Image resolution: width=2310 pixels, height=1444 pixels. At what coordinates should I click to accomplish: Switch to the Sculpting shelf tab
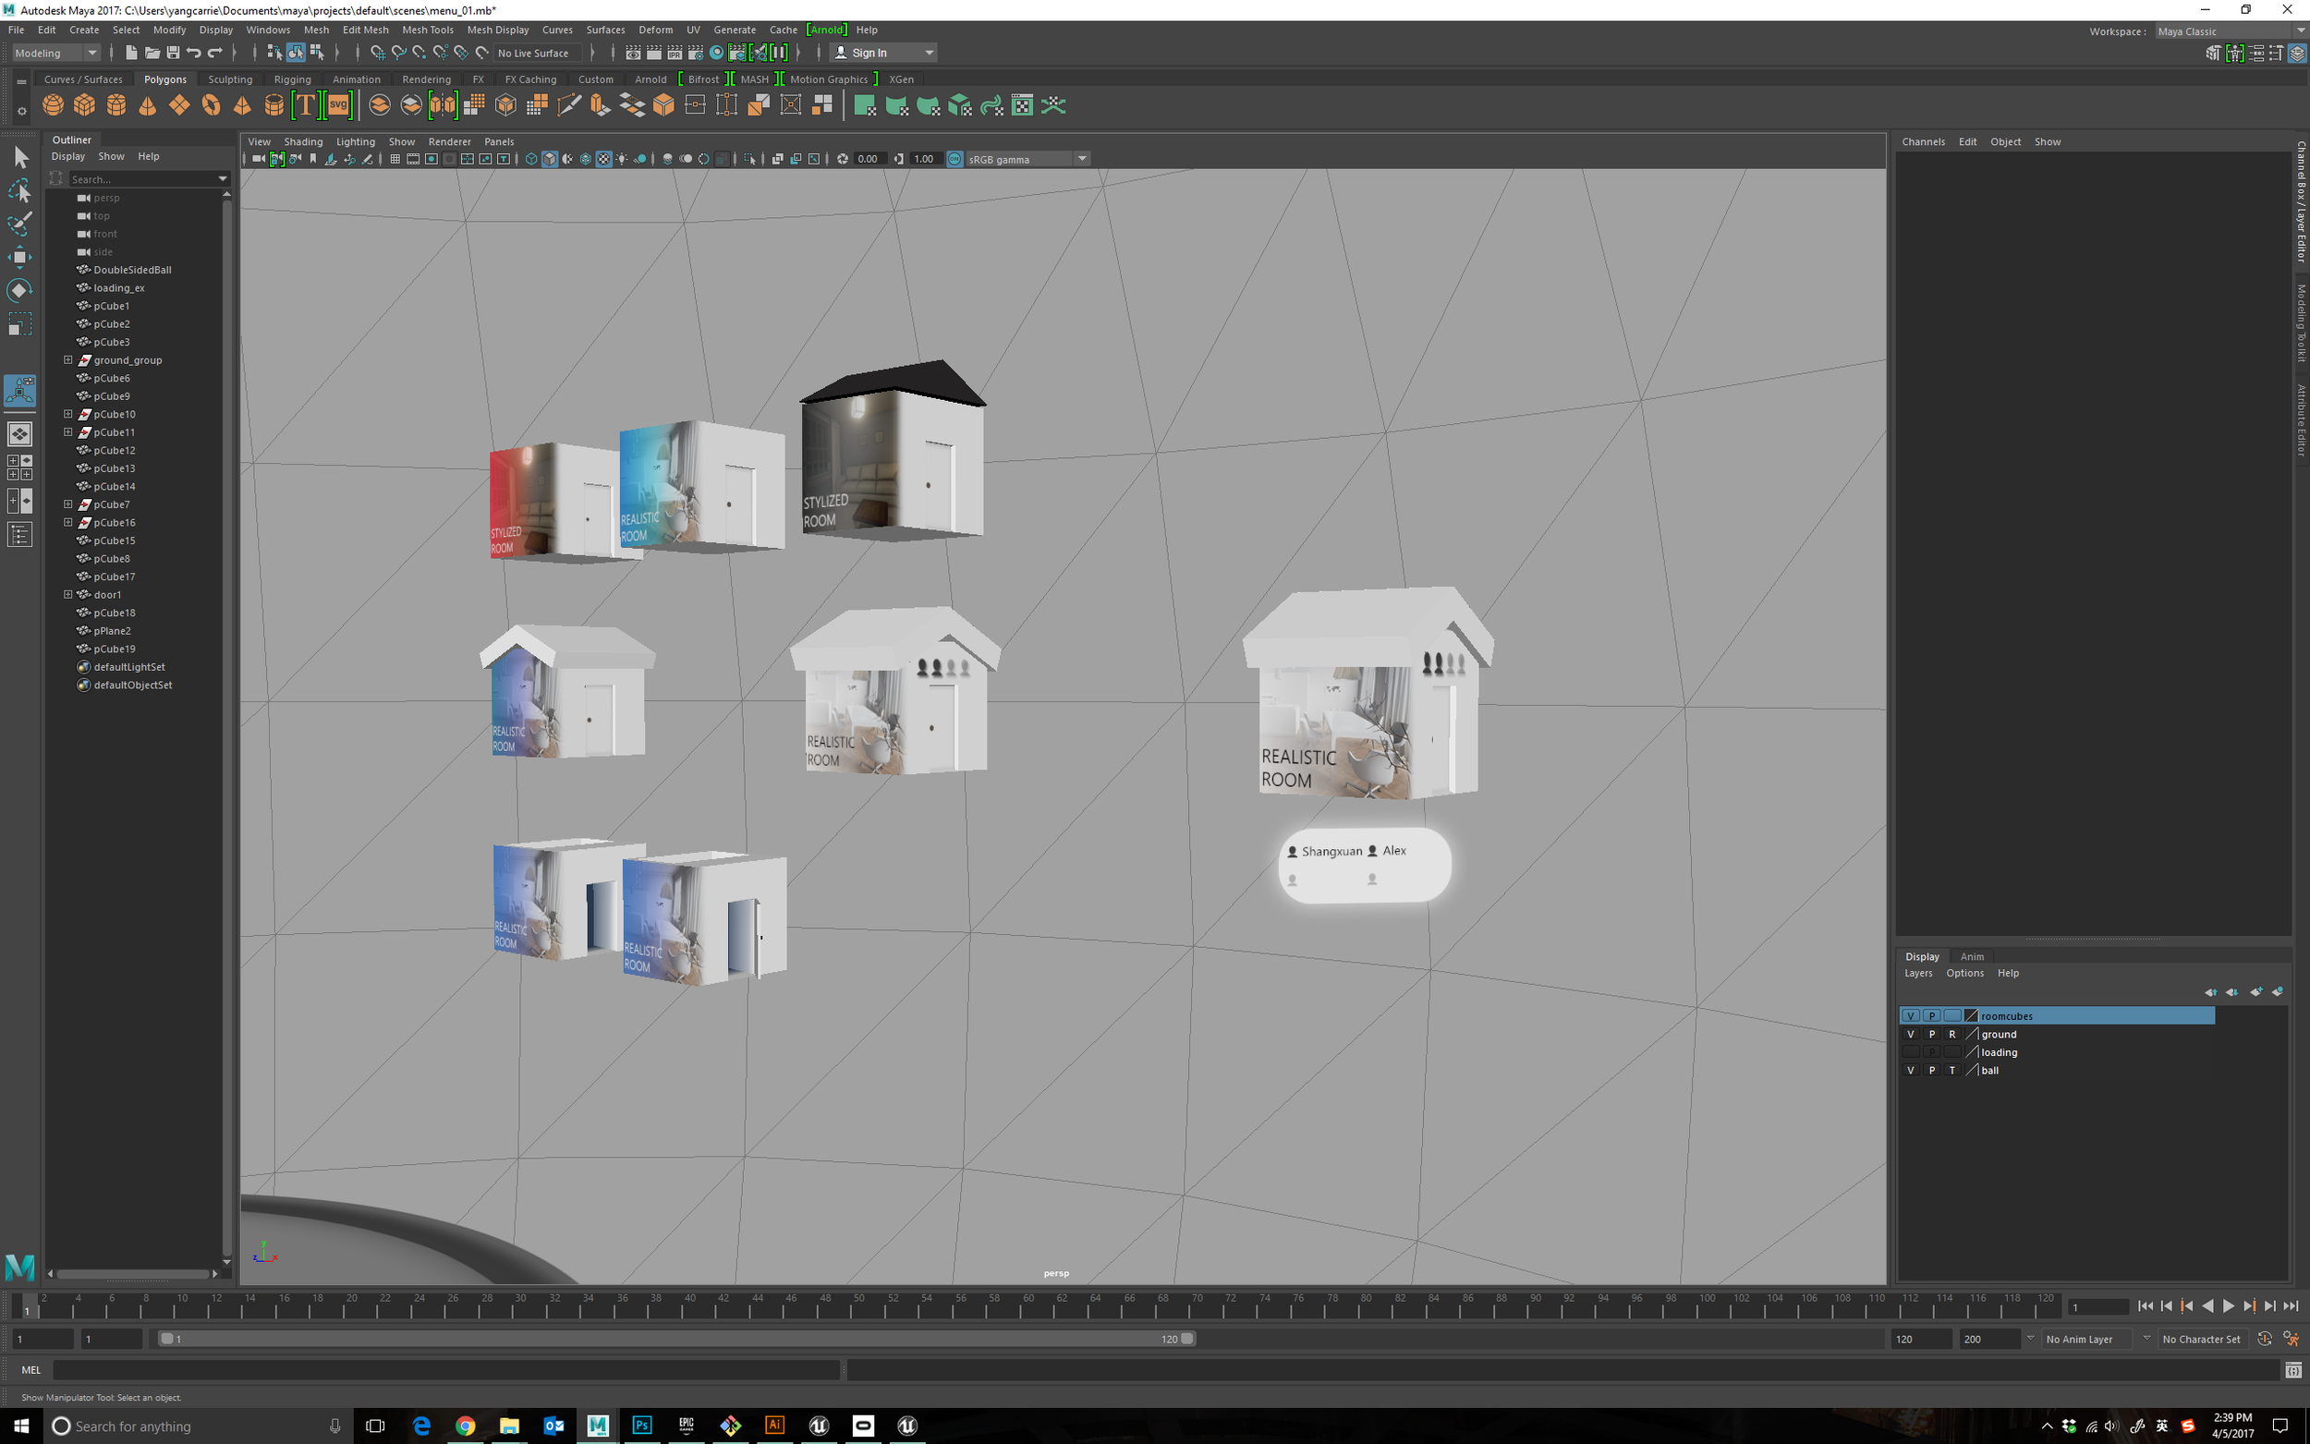pyautogui.click(x=230, y=79)
